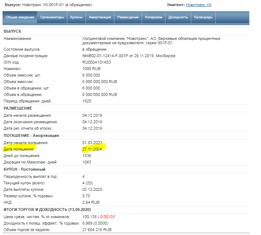Click the ВЫПУСК section heading
The height and width of the screenshot is (235, 261).
(x=12, y=31)
